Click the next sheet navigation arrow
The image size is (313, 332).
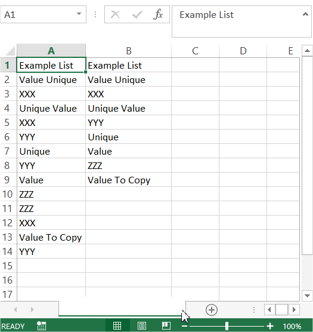click(x=32, y=310)
